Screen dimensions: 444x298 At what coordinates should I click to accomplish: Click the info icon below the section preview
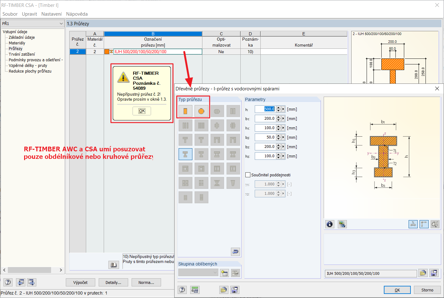coord(330,224)
